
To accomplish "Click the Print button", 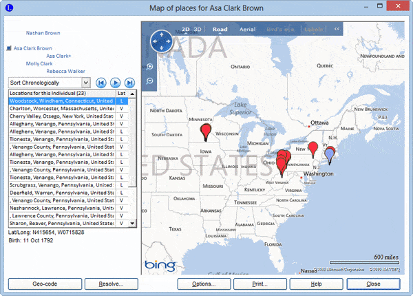I will tap(260, 284).
